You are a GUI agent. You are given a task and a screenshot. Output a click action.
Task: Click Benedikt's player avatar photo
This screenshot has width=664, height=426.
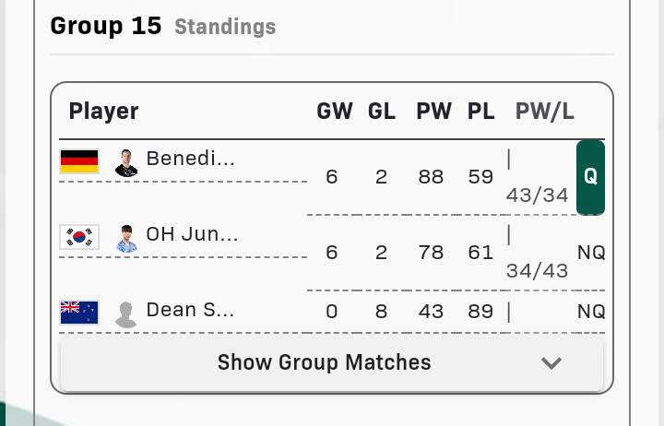[126, 162]
